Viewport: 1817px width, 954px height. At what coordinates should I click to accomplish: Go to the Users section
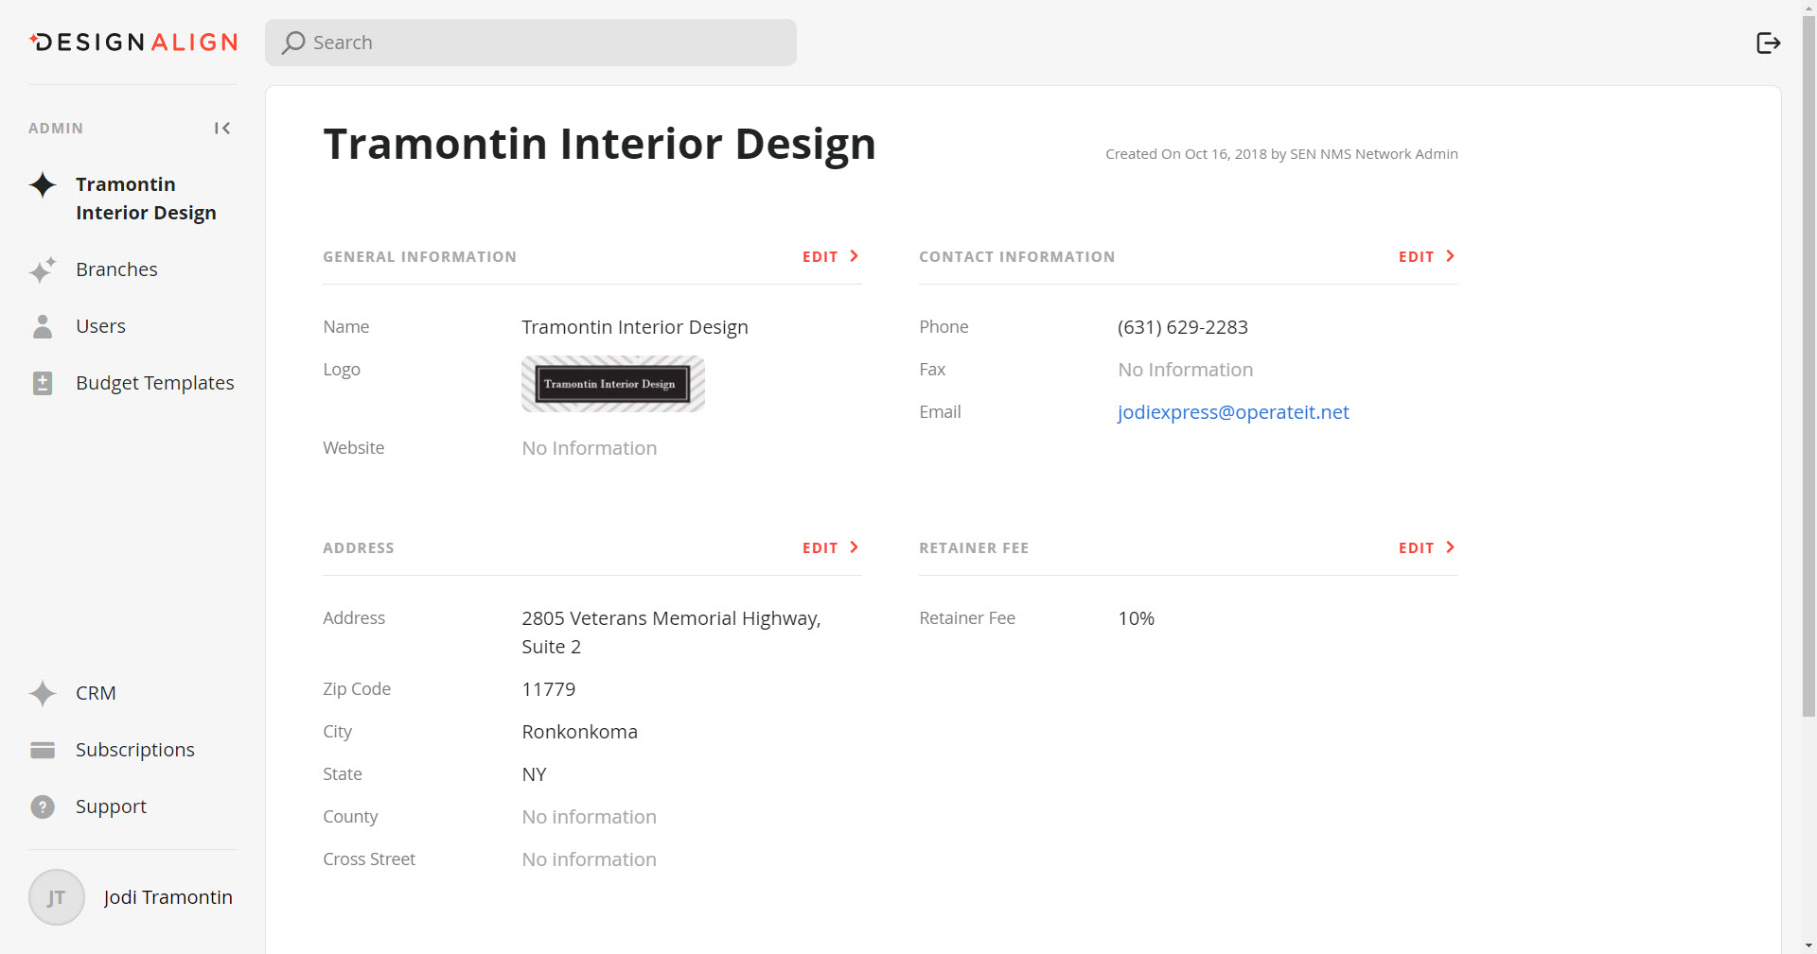[x=100, y=326]
